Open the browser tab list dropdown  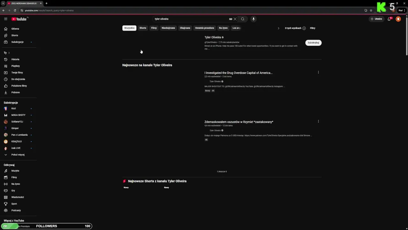[x=3, y=3]
